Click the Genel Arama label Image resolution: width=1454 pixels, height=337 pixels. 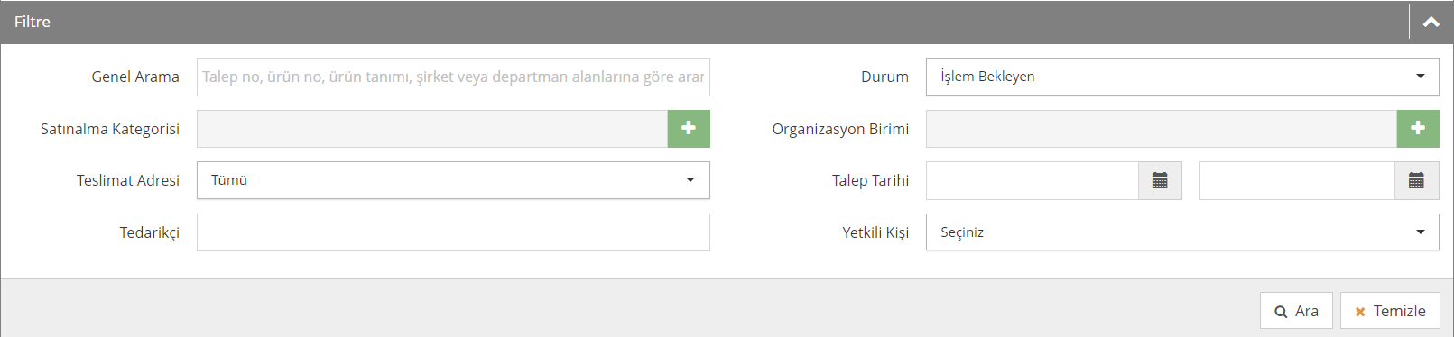coord(135,77)
